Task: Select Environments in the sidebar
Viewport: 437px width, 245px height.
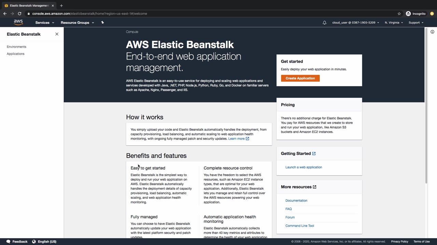Action: click(16, 47)
